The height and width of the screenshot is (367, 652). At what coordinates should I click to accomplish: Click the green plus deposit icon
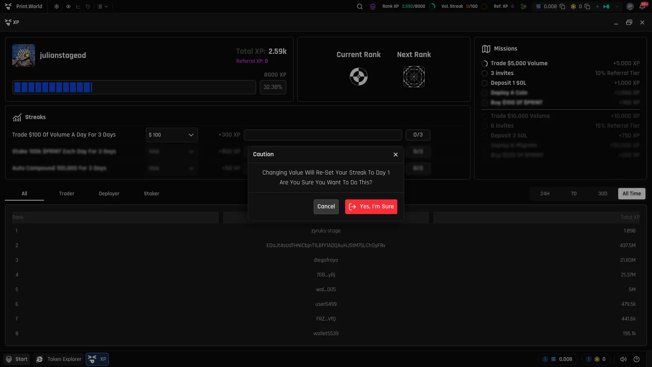(x=597, y=7)
